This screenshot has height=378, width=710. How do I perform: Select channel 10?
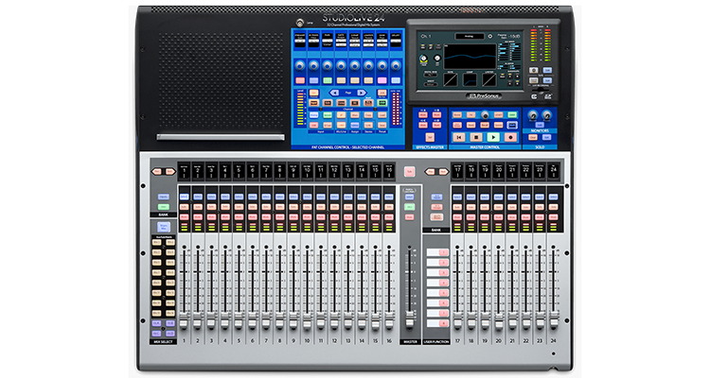pyautogui.click(x=307, y=198)
